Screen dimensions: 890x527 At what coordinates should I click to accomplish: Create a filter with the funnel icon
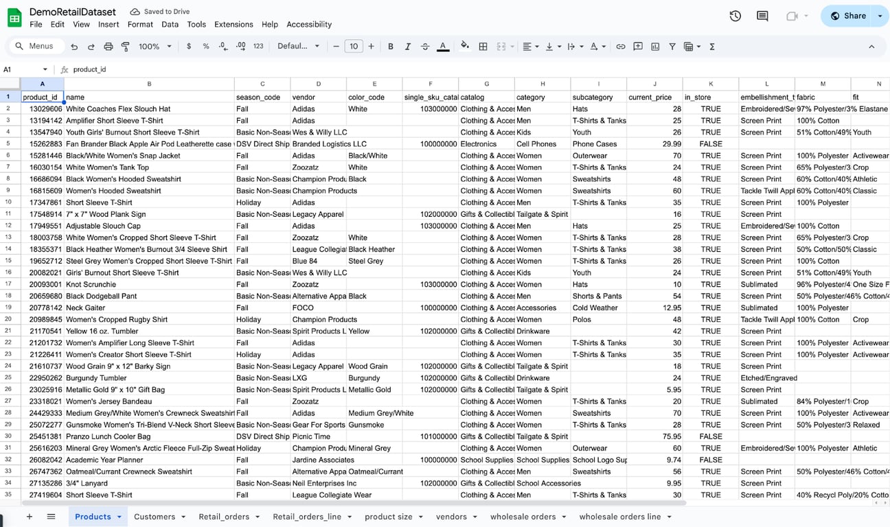click(672, 47)
